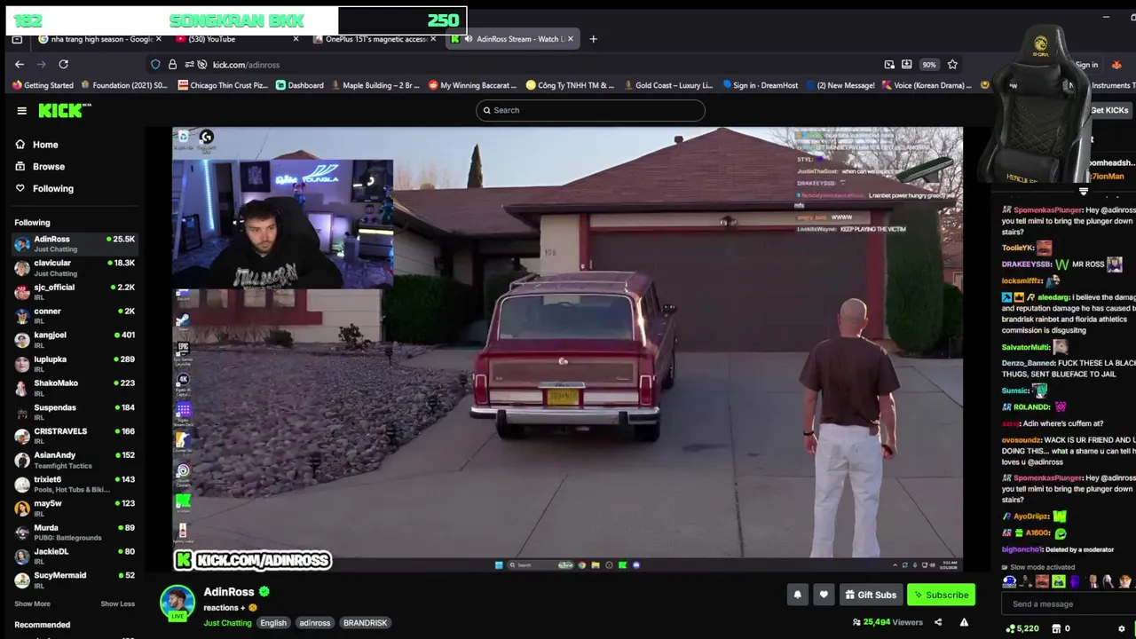The image size is (1136, 639).
Task: Open conner channel in Following list
Action: tap(73, 316)
